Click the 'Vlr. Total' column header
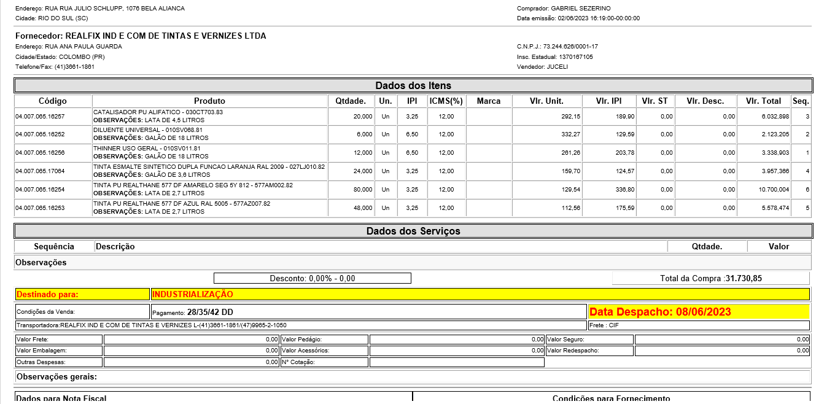The image size is (816, 404). click(x=763, y=101)
